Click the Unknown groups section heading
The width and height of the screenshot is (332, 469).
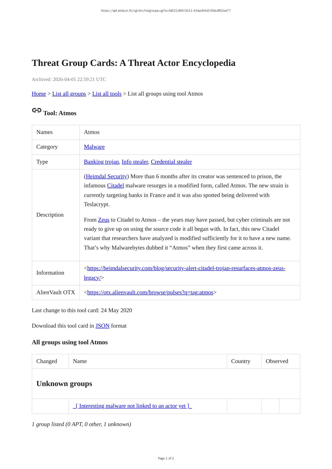coord(64,384)
